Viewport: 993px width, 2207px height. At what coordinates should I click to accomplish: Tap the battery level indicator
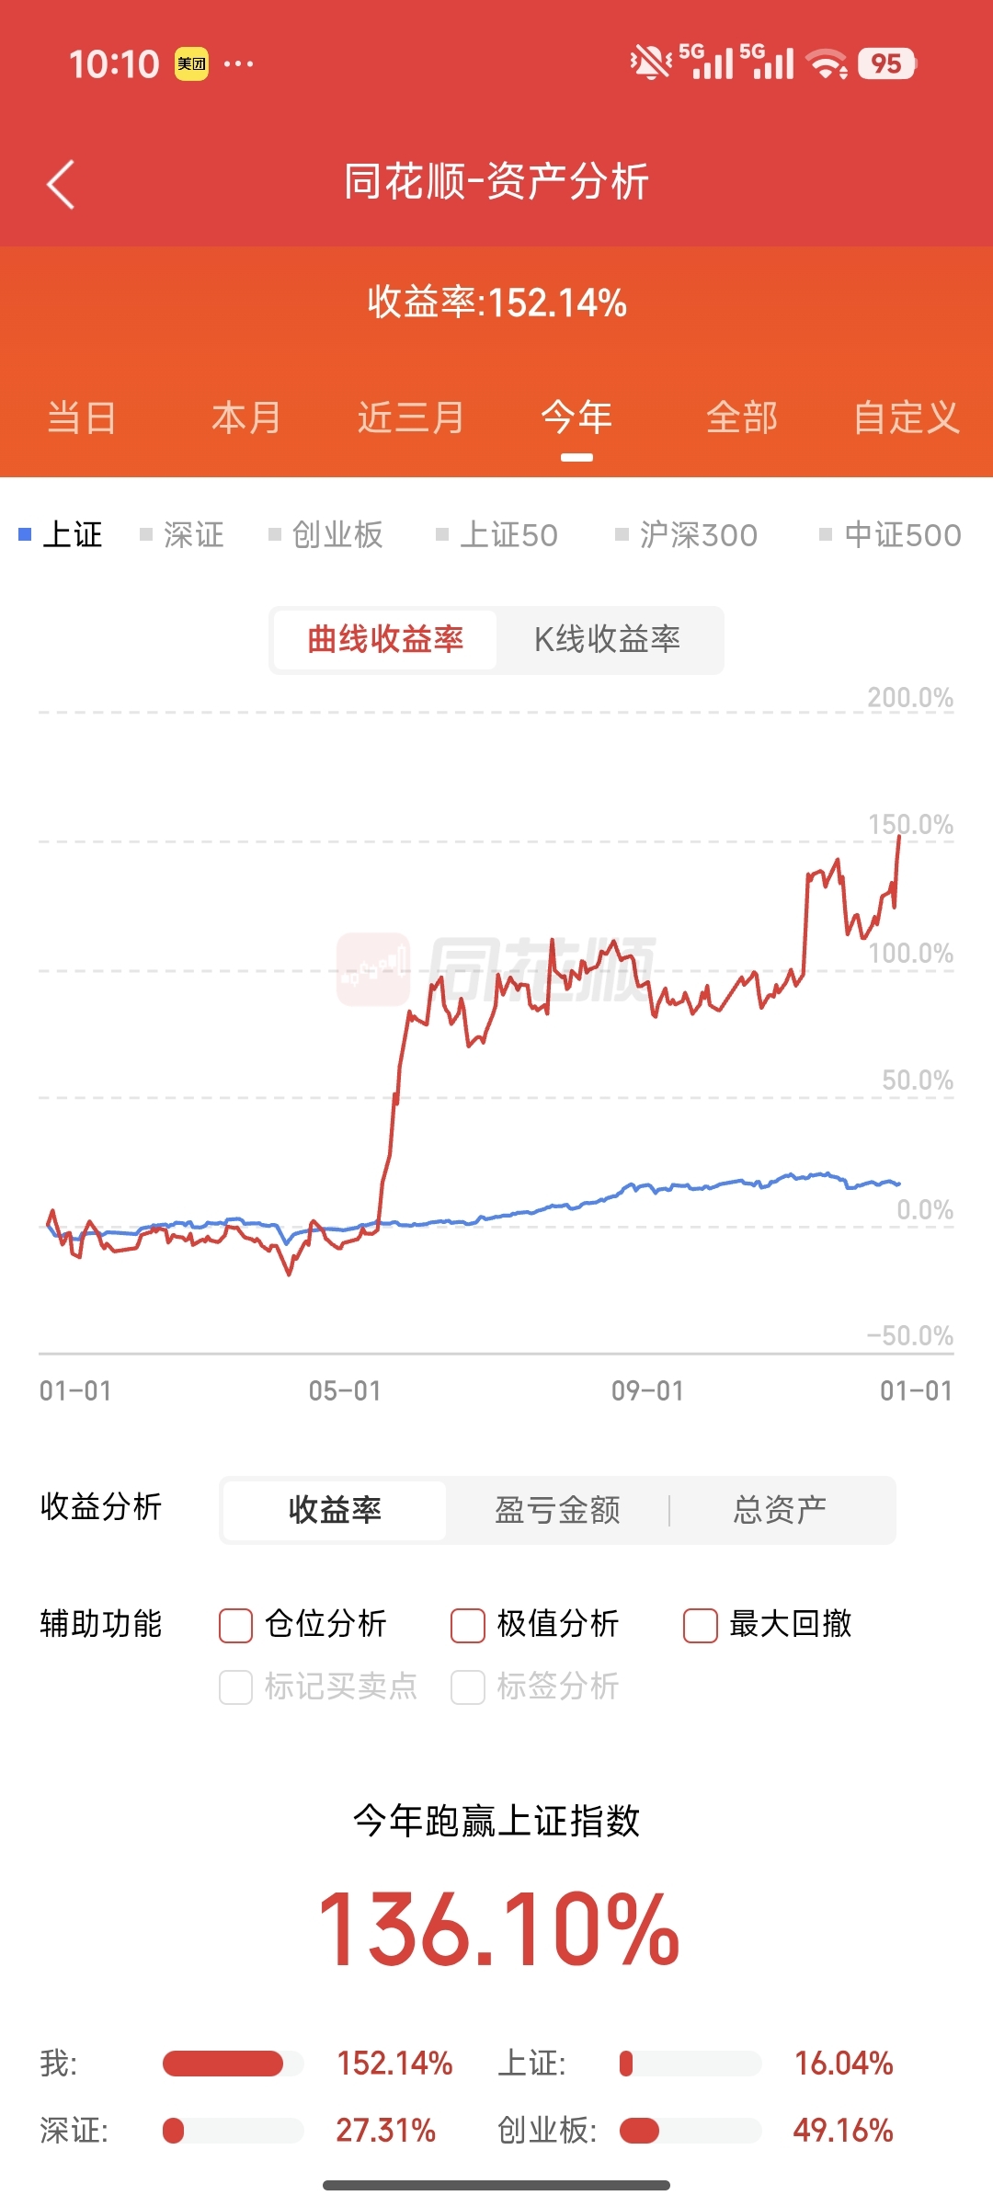886,63
